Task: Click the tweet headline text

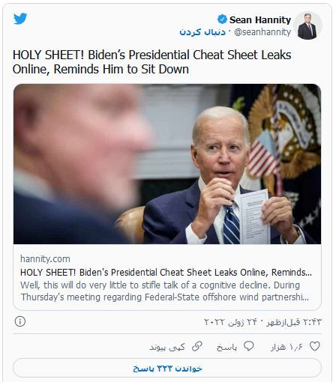Action: [x=151, y=62]
